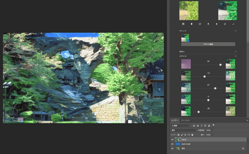
Task: Filter layers by adjustment layer icon
Action: pos(198,126)
